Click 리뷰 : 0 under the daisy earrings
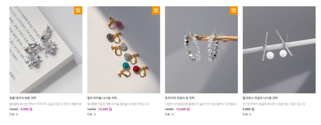321x125 pixels. (14, 114)
